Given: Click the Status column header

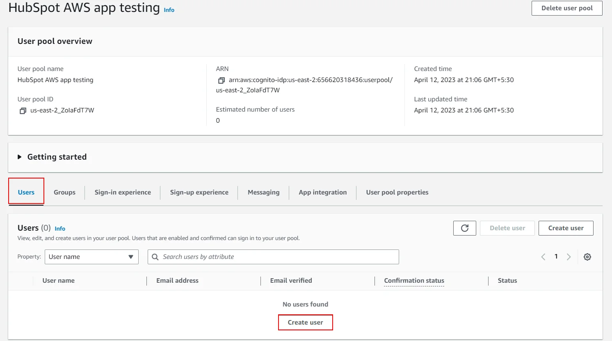Looking at the screenshot, I should [x=507, y=281].
